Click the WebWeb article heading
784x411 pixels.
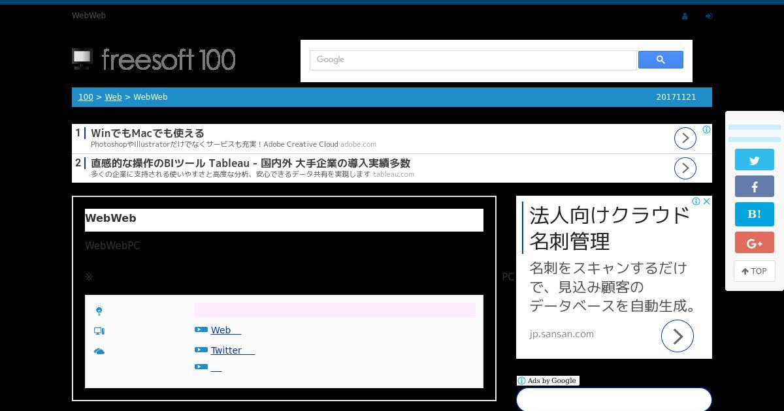pos(110,218)
